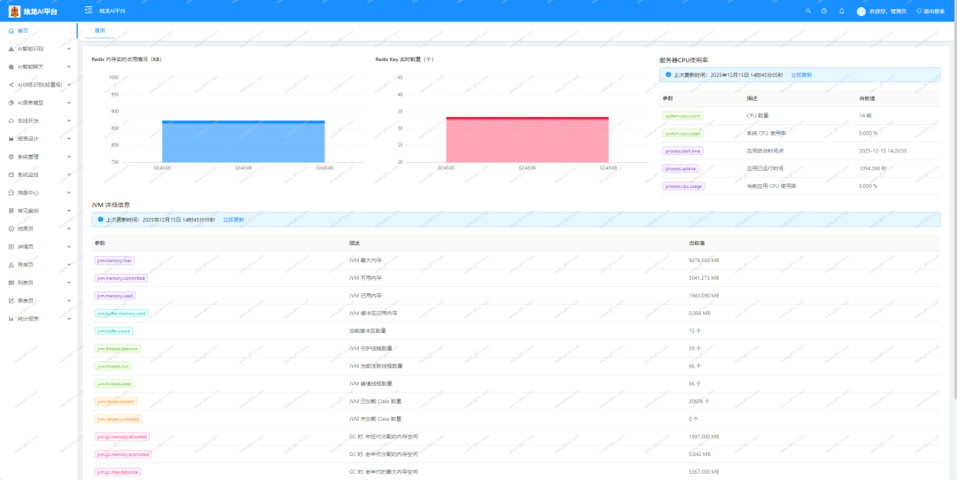Click the AI智能识别 sidebar icon
The image size is (957, 480).
tap(11, 48)
